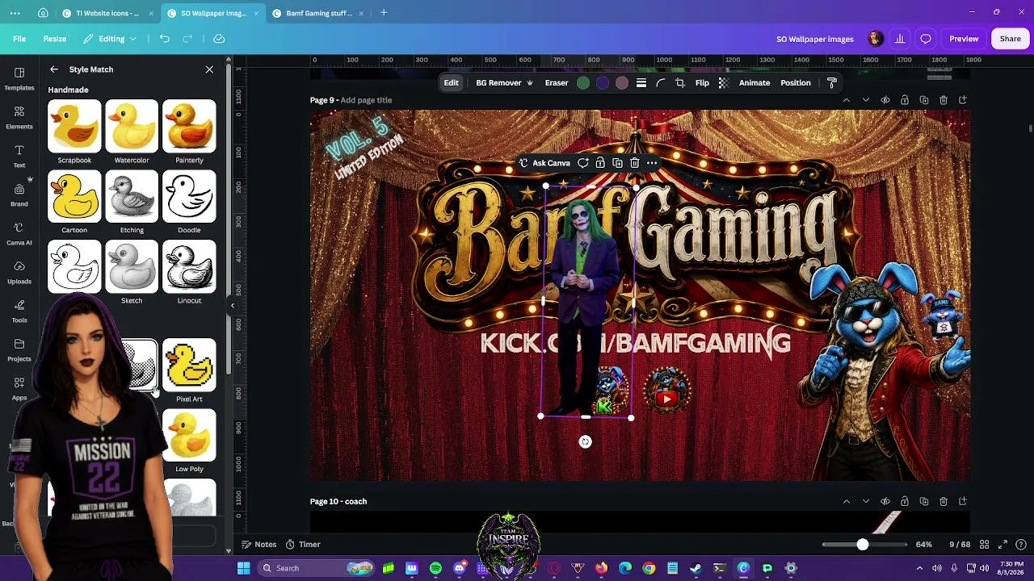Move Page 10 up
The width and height of the screenshot is (1034, 581).
click(x=846, y=502)
